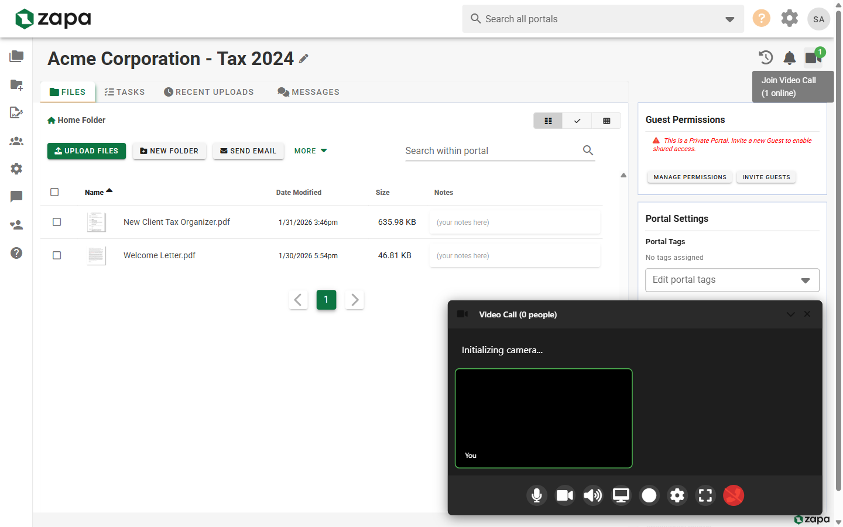The image size is (843, 527).
Task: Click the orange help icon in header
Action: 761,18
